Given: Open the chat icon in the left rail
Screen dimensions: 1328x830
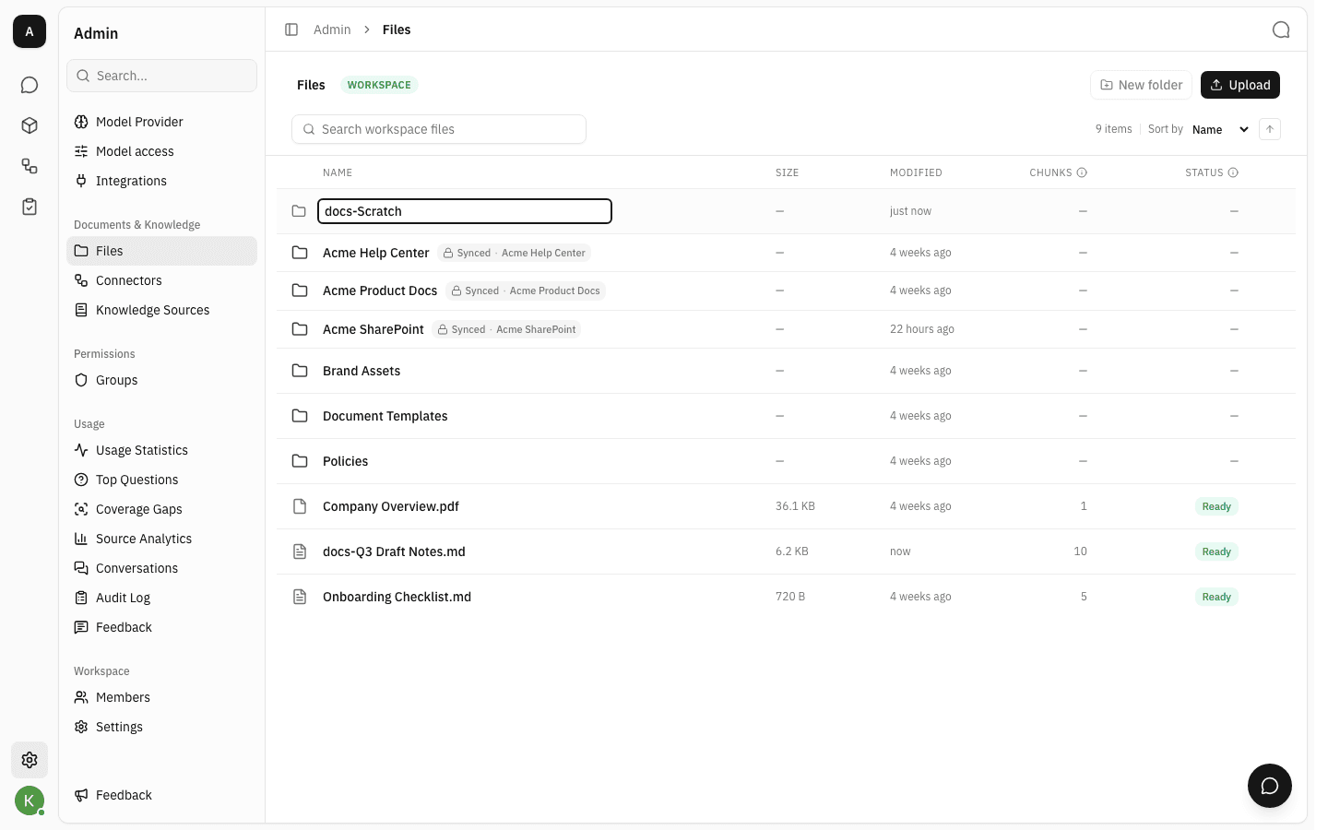Looking at the screenshot, I should [x=30, y=85].
